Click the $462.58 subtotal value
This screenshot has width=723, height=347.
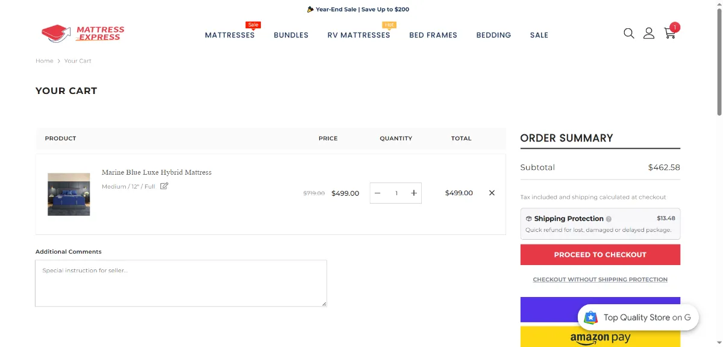pos(664,167)
